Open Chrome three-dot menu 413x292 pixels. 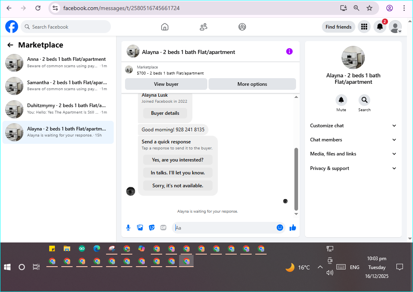point(404,8)
